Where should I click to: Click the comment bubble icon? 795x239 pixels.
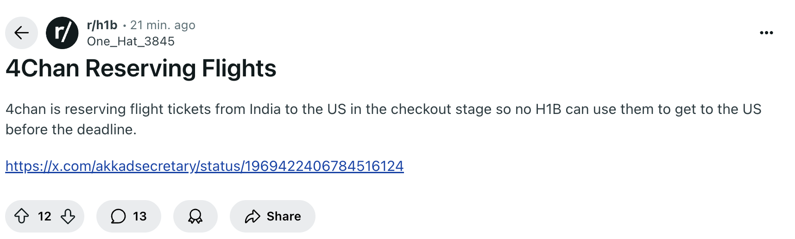click(x=118, y=216)
